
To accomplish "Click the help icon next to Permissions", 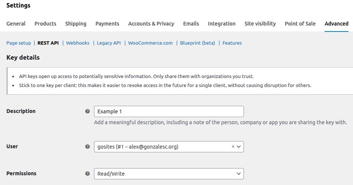I will click(x=87, y=174).
